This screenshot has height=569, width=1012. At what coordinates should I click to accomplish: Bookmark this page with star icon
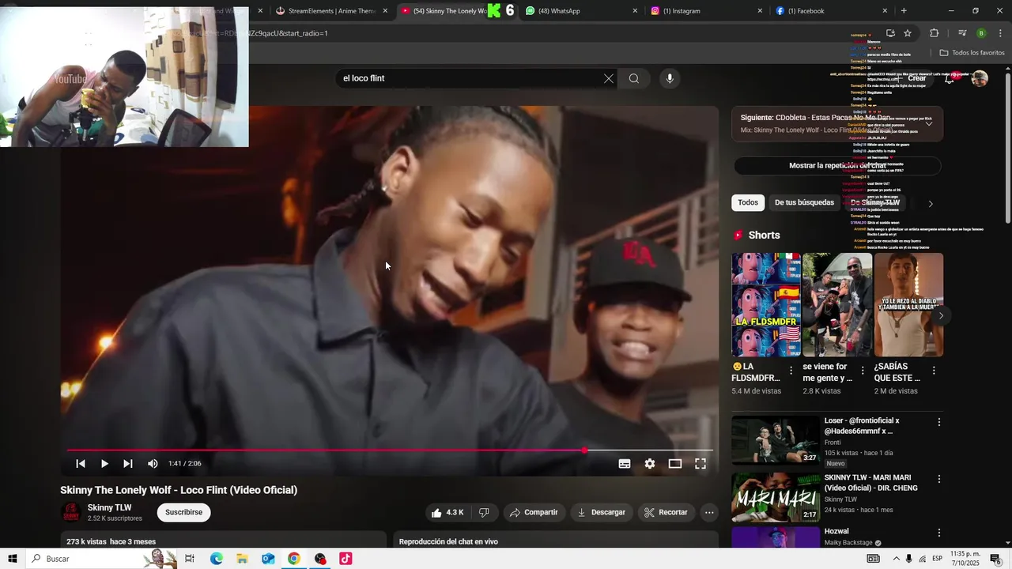pos(908,33)
